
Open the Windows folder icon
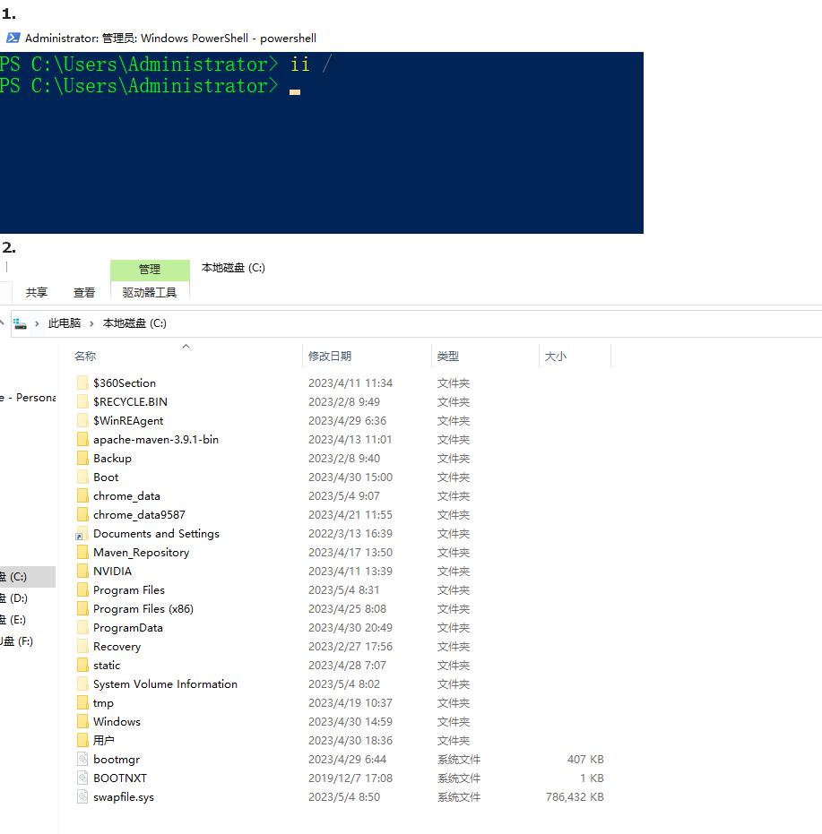click(x=84, y=721)
